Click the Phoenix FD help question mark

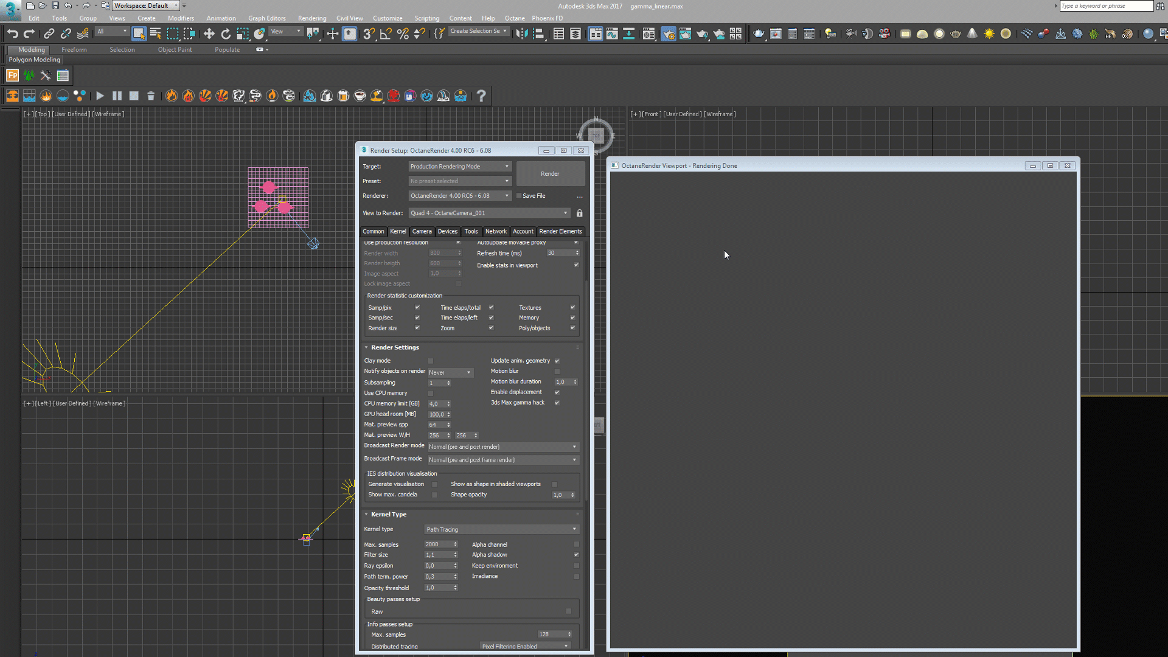point(481,96)
